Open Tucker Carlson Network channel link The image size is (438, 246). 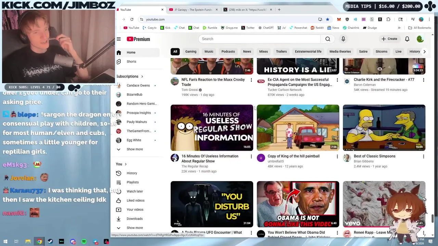(x=285, y=90)
